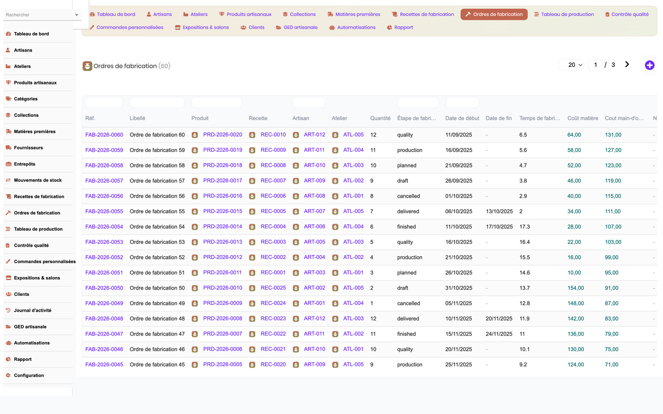Click artisan icon beside ART-012 in first row

point(295,135)
